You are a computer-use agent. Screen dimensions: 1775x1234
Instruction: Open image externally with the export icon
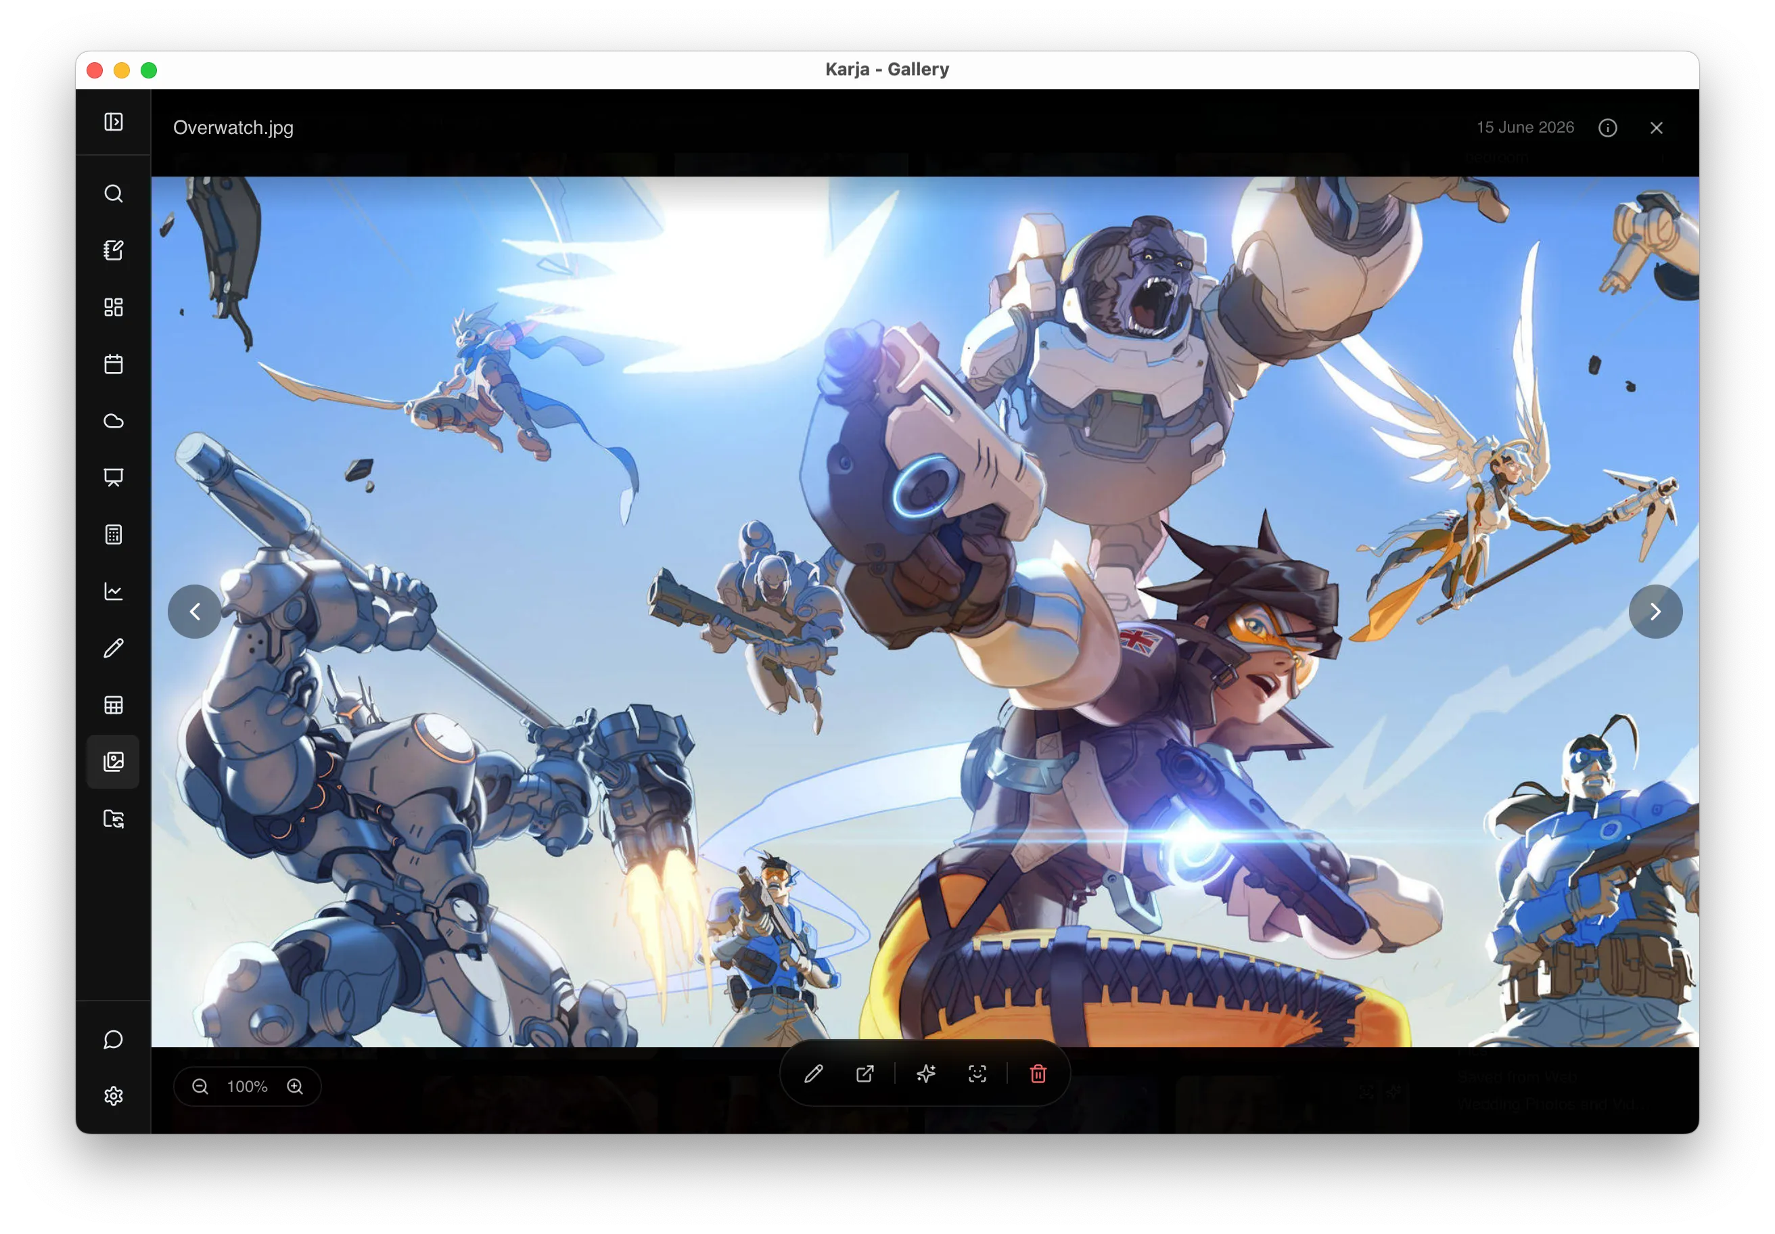(865, 1074)
